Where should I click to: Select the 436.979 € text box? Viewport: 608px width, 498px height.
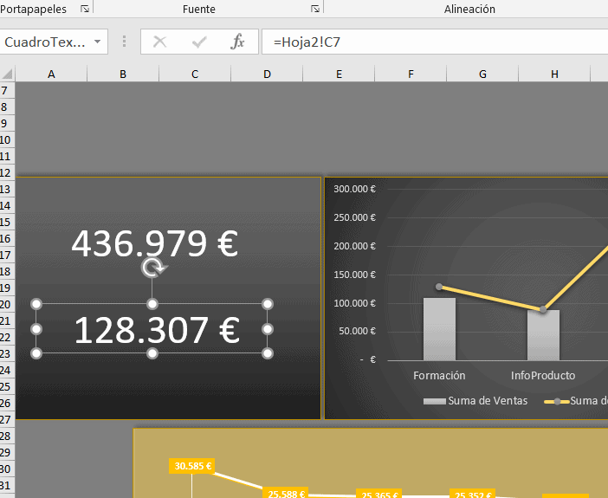[x=155, y=243]
